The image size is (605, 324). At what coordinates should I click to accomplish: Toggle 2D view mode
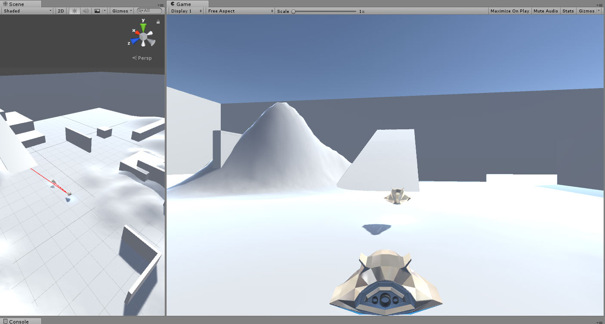tap(61, 11)
